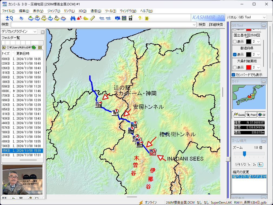Toggle カシバードでも表示 checkbox
The height and width of the screenshot is (205, 273).
[234, 75]
